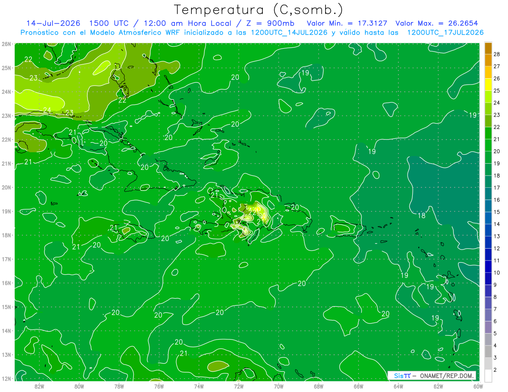Click the color scale label 3
The height and width of the screenshot is (392, 508).
point(495,358)
